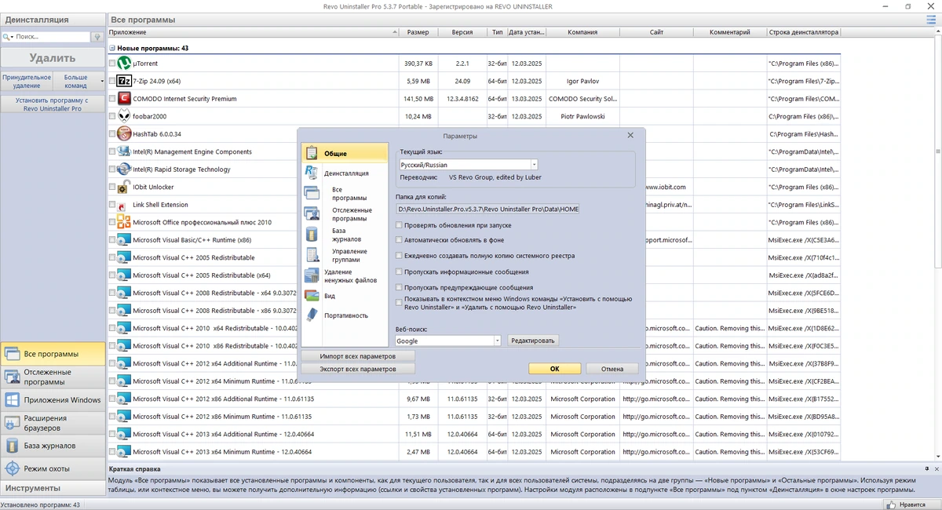Click Экспорт всех параметров
The height and width of the screenshot is (510, 942).
(357, 369)
